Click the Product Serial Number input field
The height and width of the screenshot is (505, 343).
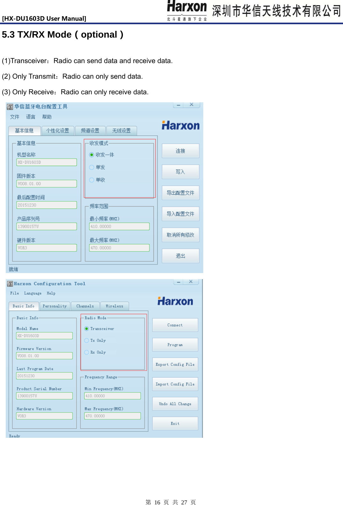[44, 396]
